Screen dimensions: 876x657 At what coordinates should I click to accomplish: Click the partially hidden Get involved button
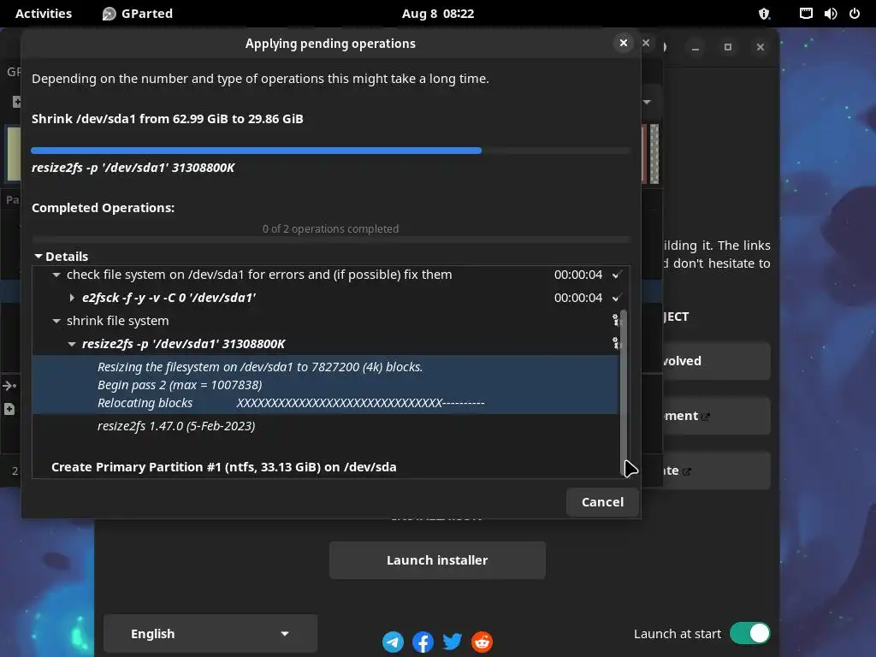click(x=716, y=361)
